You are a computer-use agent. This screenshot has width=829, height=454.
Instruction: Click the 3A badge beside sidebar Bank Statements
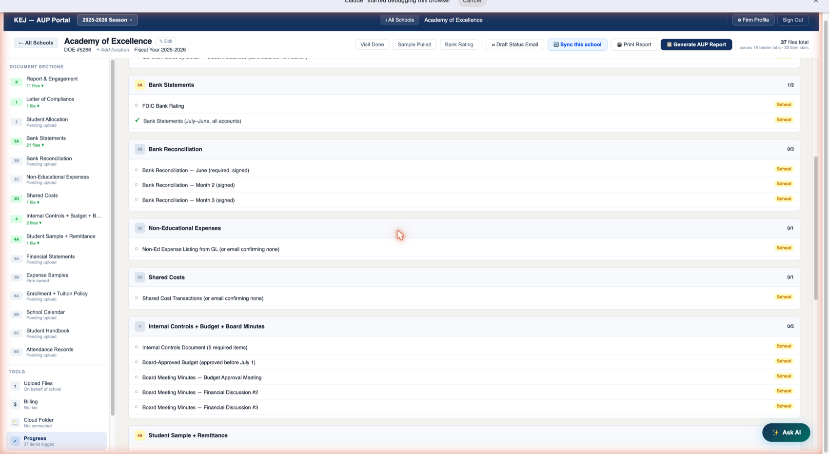(16, 141)
